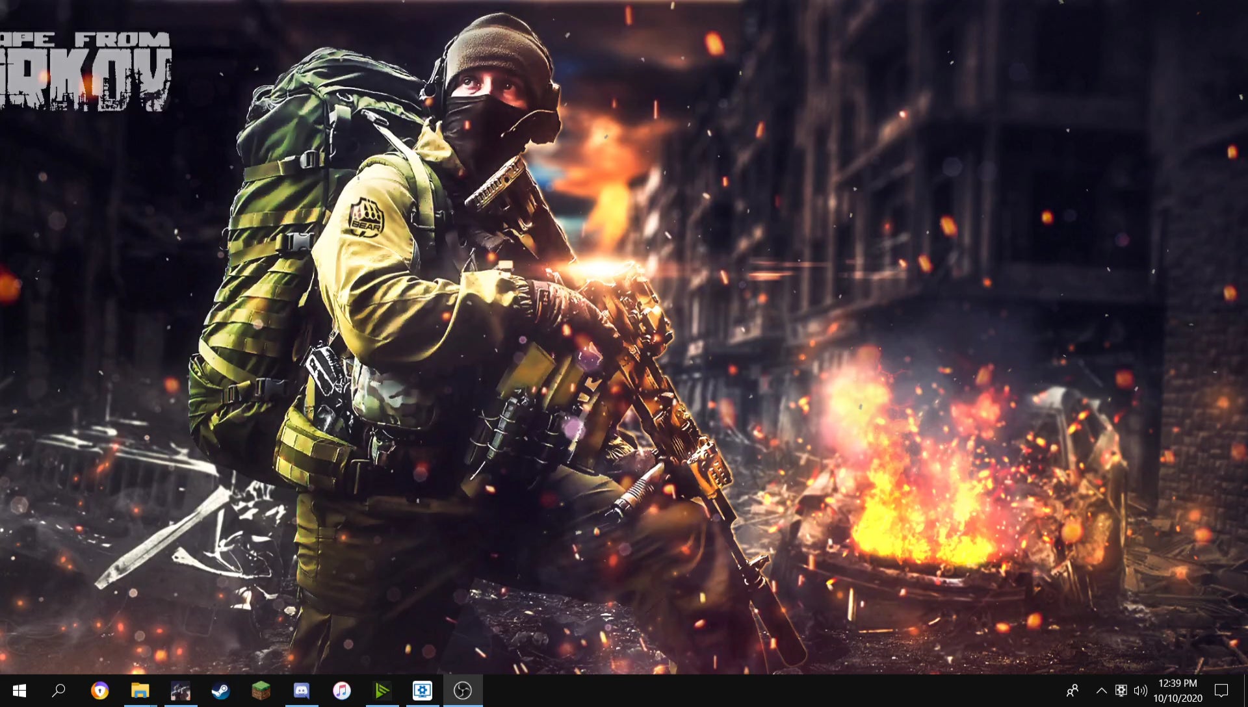Launch Minecraft grass block icon
Screen dimensions: 1248x707
pyautogui.click(x=261, y=691)
